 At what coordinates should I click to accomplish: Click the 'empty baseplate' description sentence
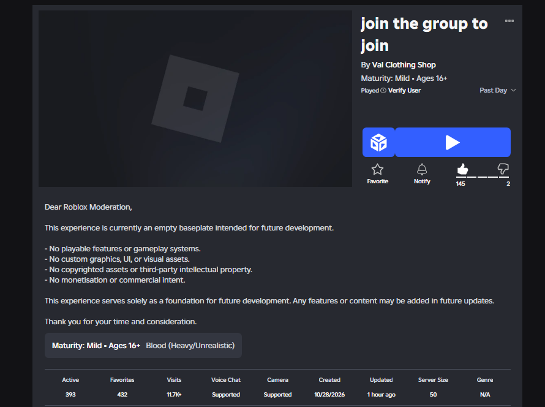click(189, 228)
